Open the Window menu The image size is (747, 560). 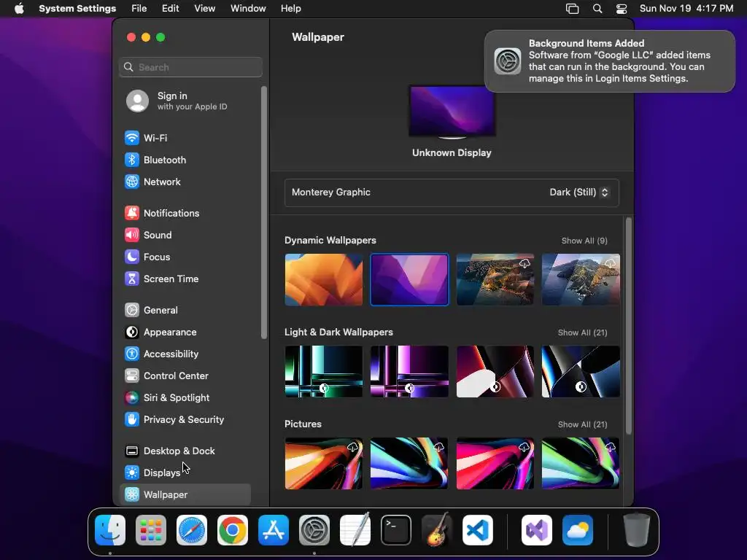(x=248, y=9)
